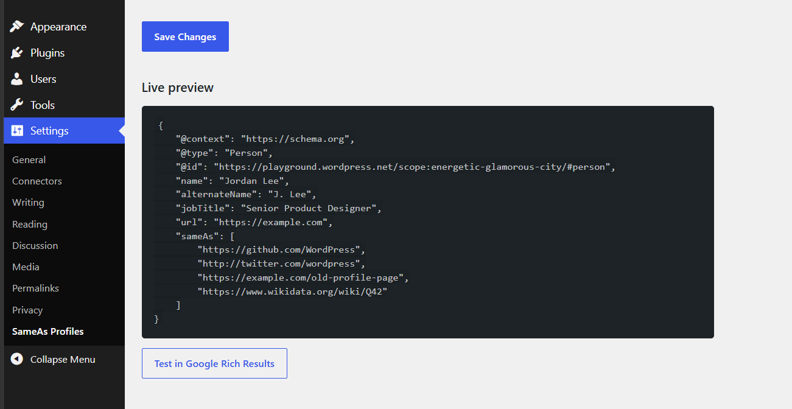Click the "@id" playground URL line
The width and height of the screenshot is (792, 409).
click(x=396, y=167)
